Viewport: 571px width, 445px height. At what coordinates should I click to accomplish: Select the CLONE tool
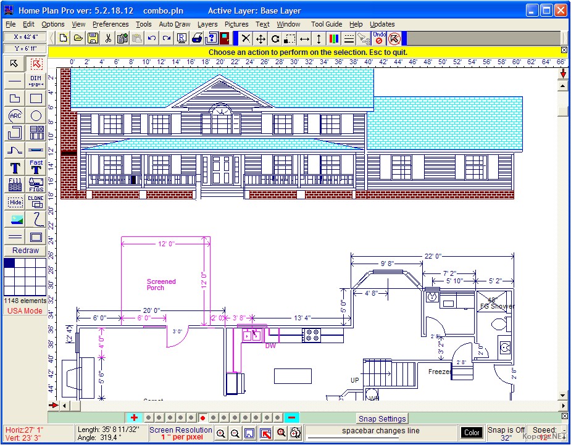pyautogui.click(x=36, y=202)
